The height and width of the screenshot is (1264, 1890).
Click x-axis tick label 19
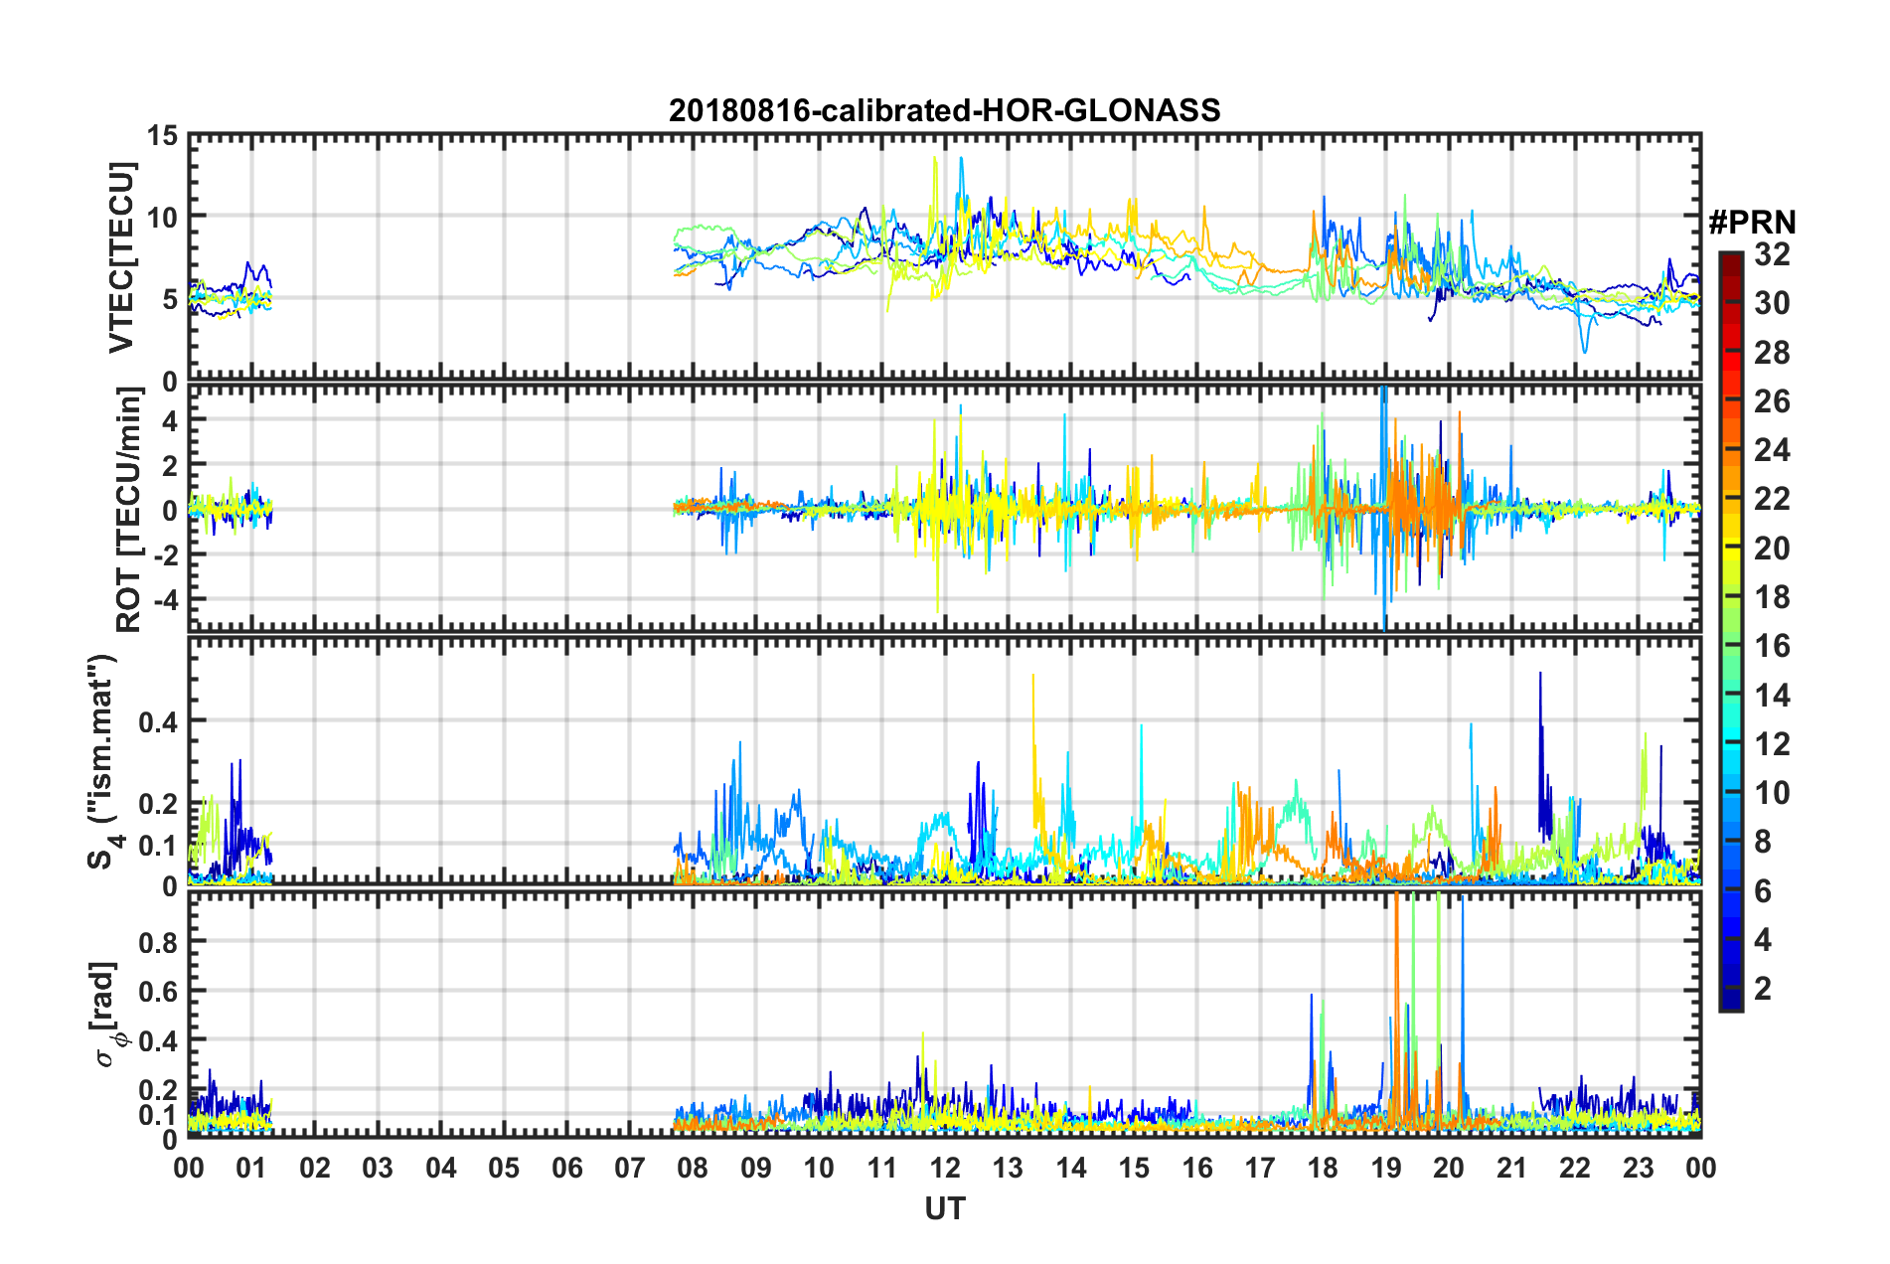tap(1386, 1168)
